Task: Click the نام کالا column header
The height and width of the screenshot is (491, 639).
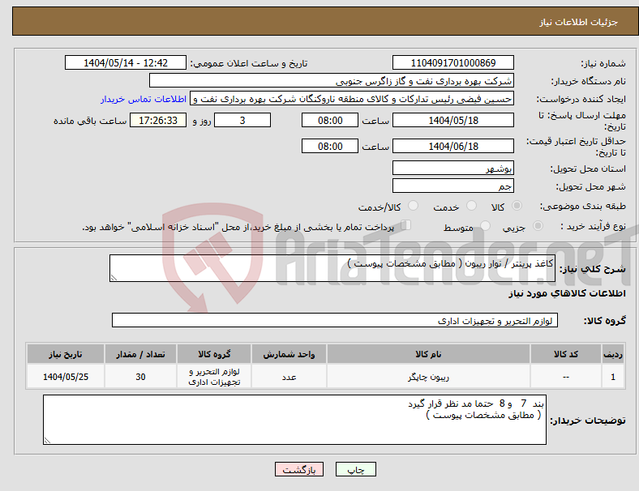Action: coord(428,354)
